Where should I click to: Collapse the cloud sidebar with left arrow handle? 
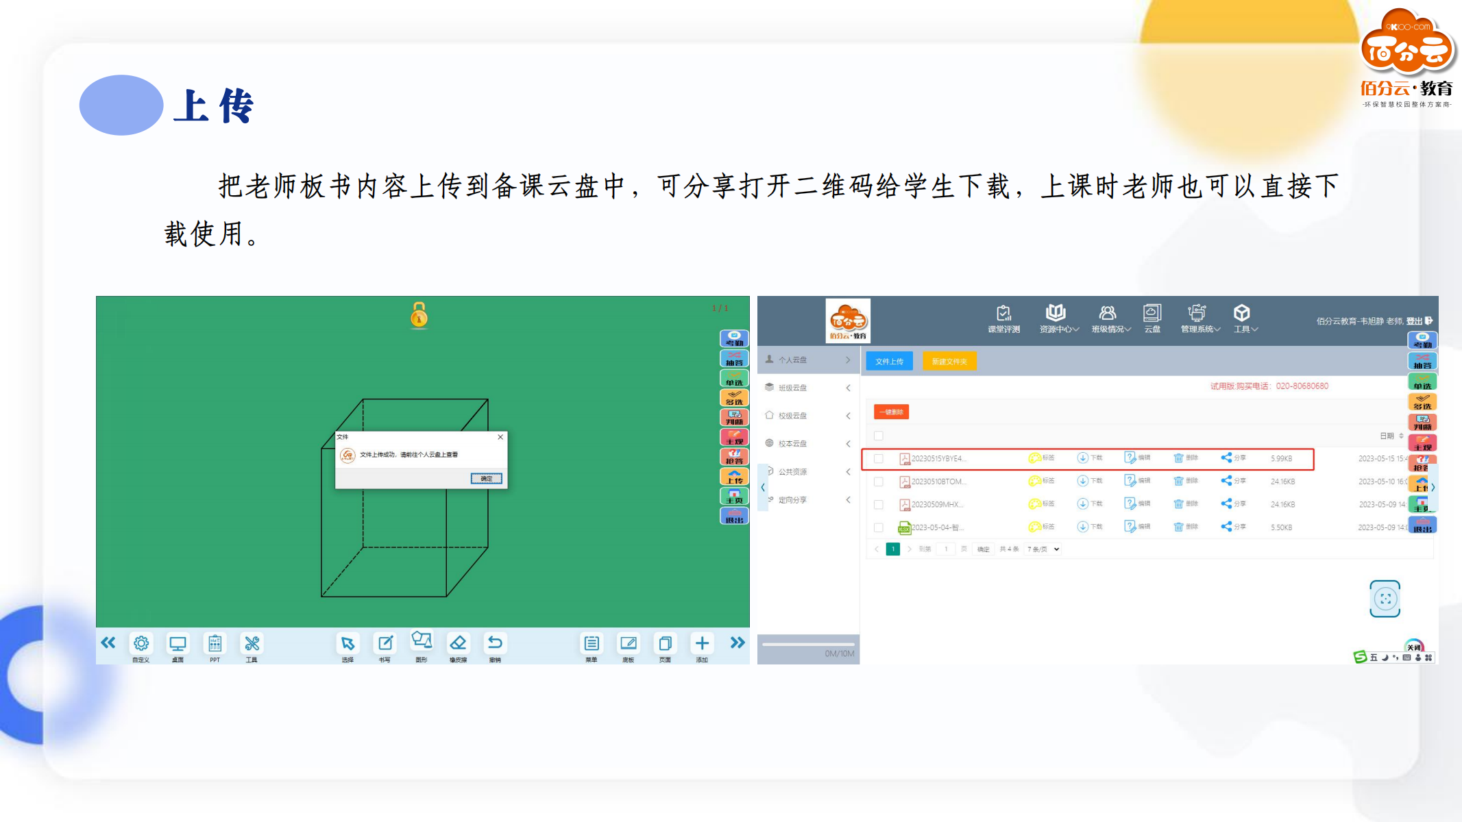click(763, 488)
